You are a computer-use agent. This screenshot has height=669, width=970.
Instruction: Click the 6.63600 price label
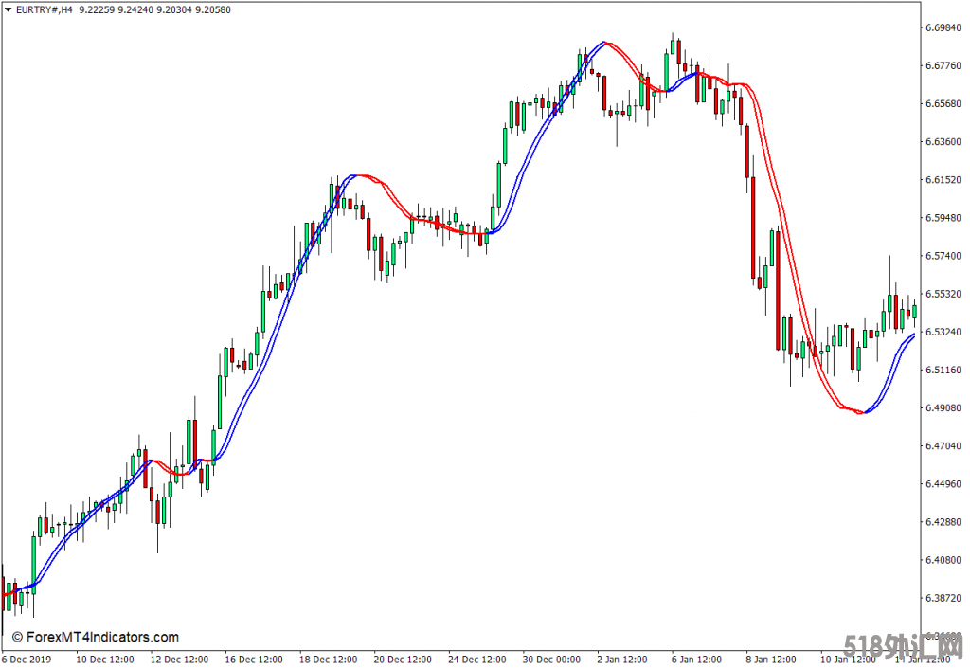coord(943,142)
